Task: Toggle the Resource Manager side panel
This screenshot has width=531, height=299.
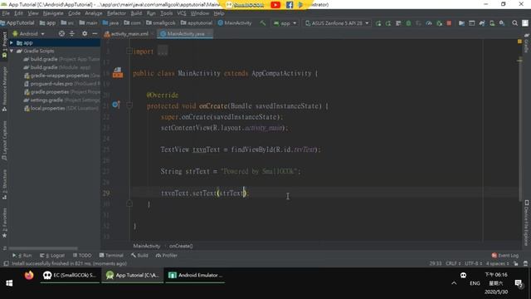Action: (x=4, y=89)
